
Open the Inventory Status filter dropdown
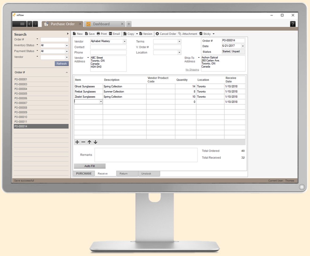click(67, 45)
